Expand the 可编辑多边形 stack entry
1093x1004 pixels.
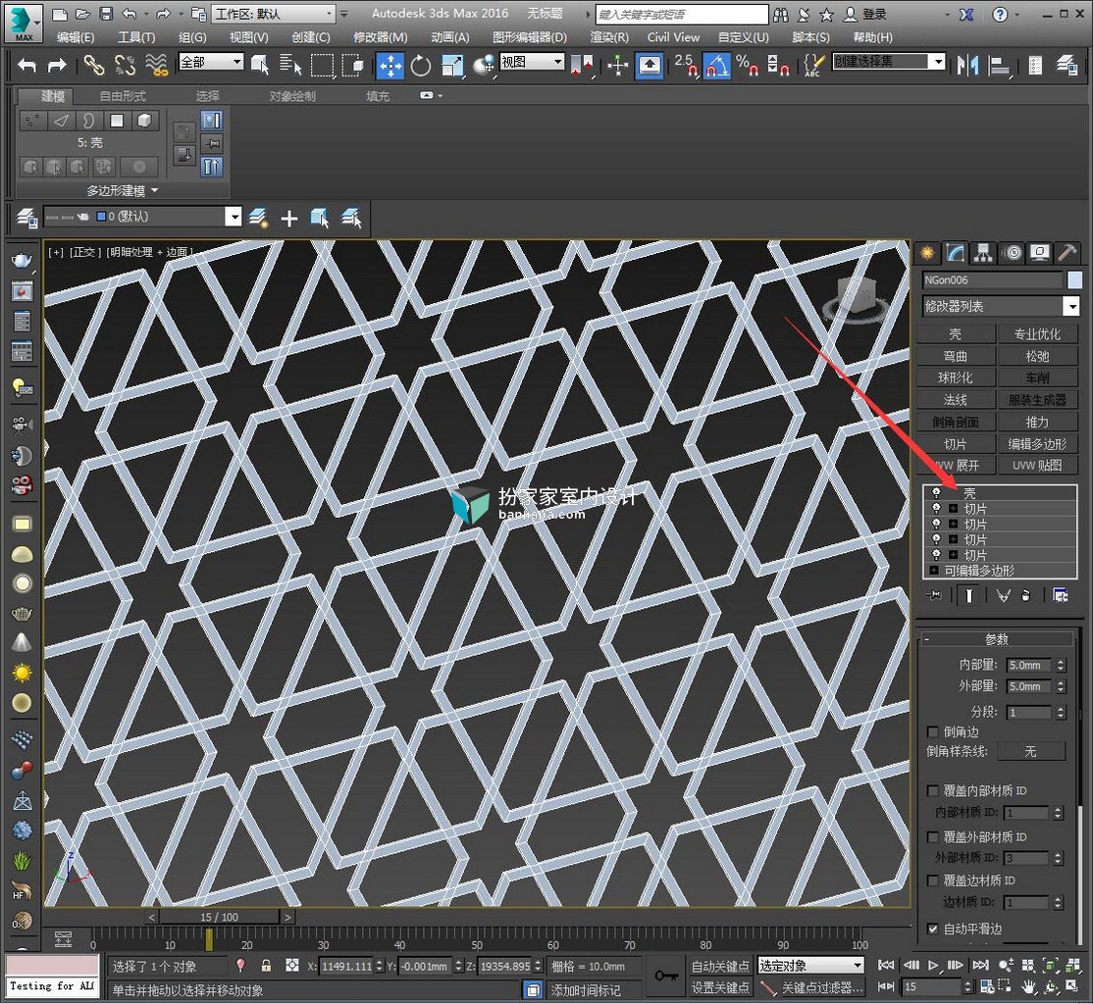(x=934, y=571)
